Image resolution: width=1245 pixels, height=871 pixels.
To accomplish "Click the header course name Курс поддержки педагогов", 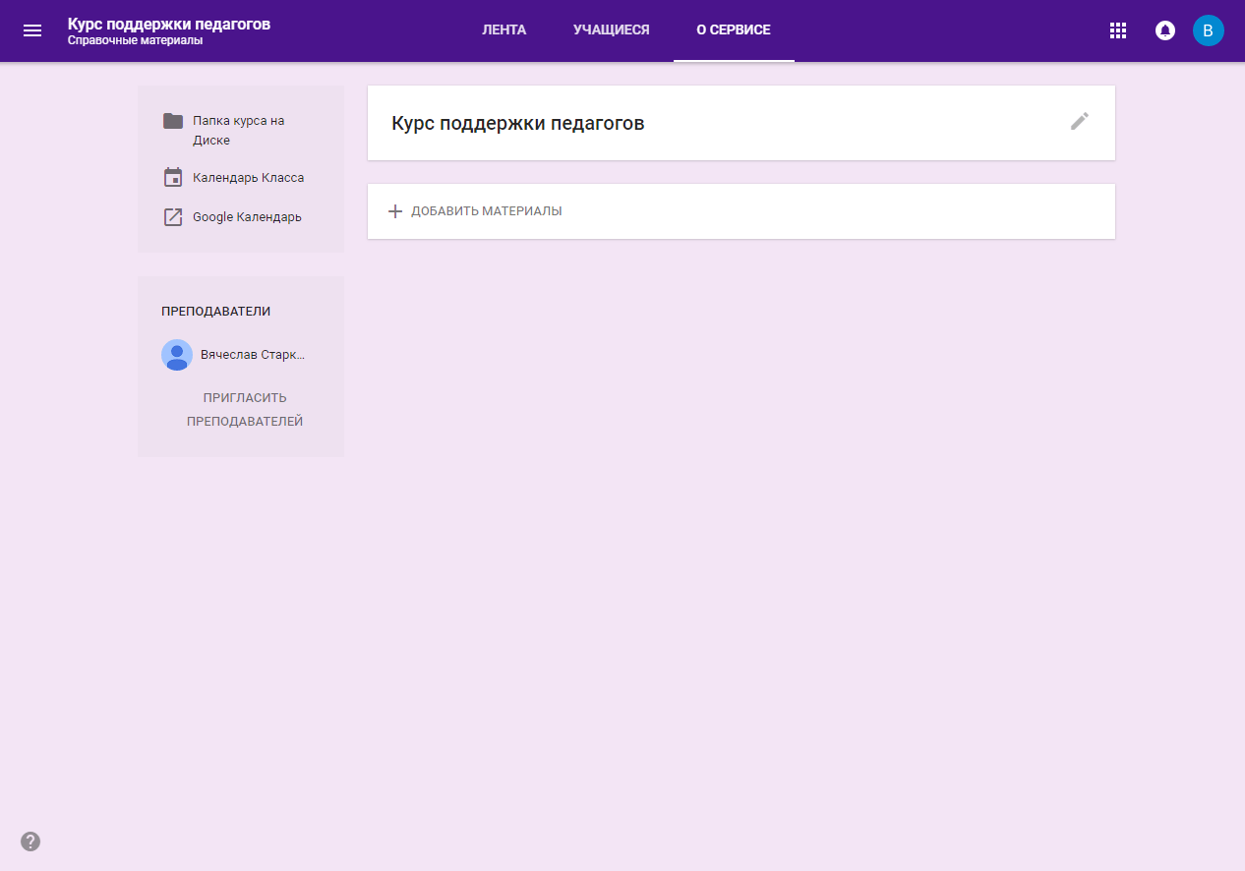I will (169, 24).
